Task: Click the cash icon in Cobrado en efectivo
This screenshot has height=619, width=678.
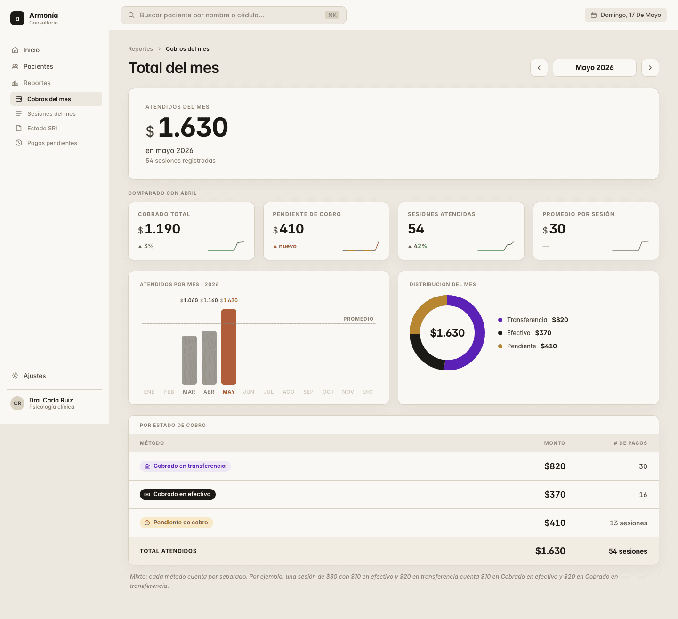Action: 147,494
